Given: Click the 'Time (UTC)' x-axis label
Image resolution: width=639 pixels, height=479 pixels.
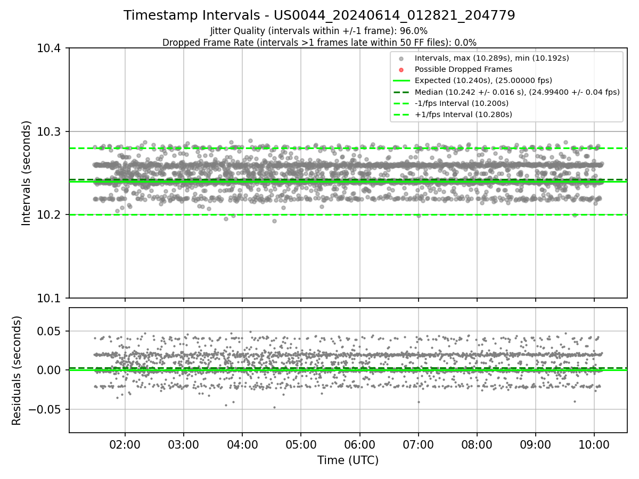Looking at the screenshot, I should (348, 460).
